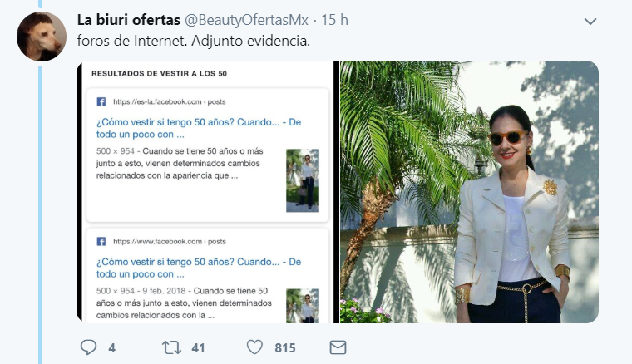
Task: Click tweet text 'foros de Internet'
Action: (132, 41)
